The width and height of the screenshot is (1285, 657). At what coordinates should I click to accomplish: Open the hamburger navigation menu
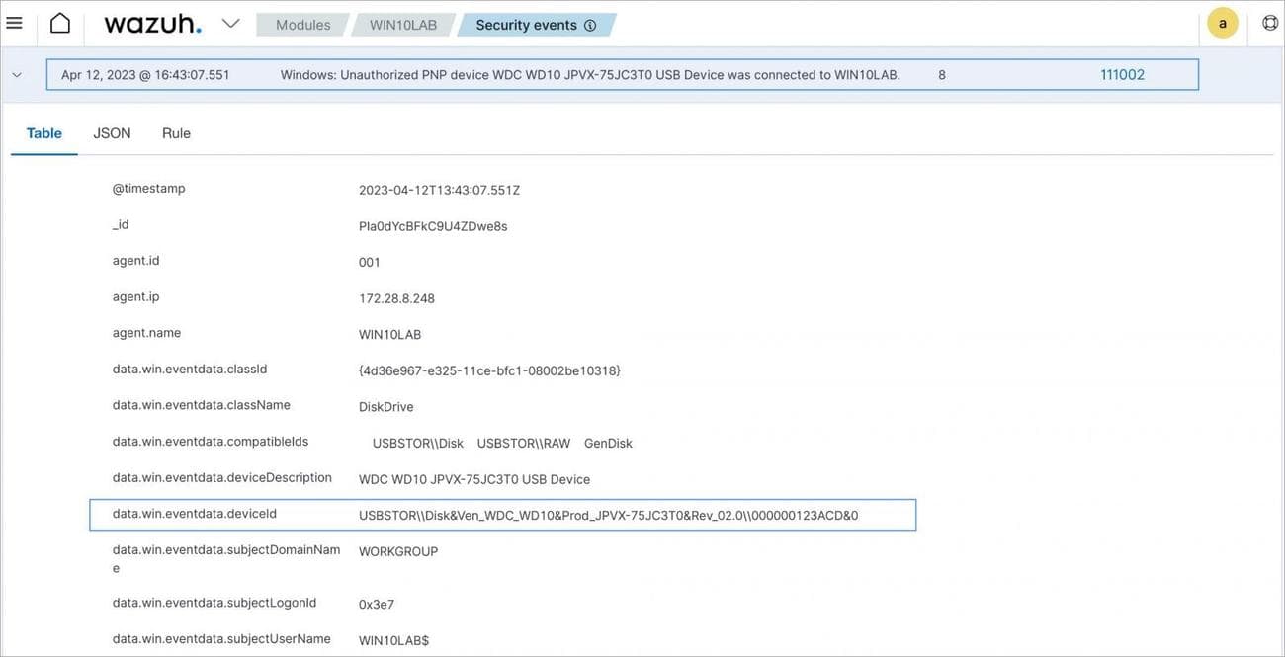tap(14, 23)
